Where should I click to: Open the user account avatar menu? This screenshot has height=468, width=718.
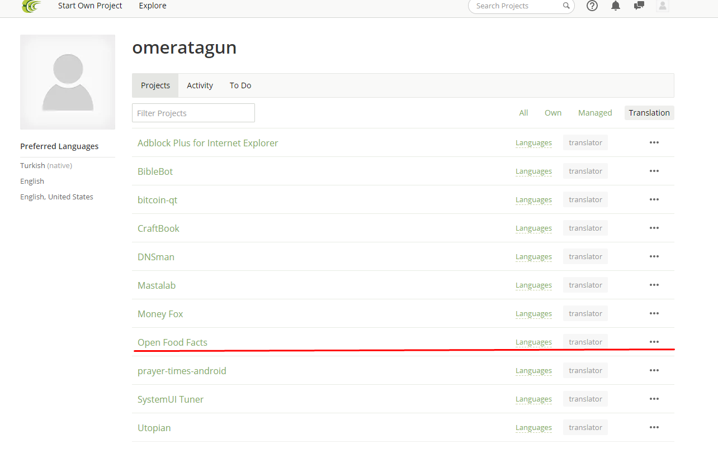[x=663, y=6]
